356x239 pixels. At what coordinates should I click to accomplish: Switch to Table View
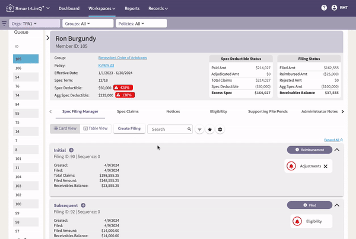(96, 128)
